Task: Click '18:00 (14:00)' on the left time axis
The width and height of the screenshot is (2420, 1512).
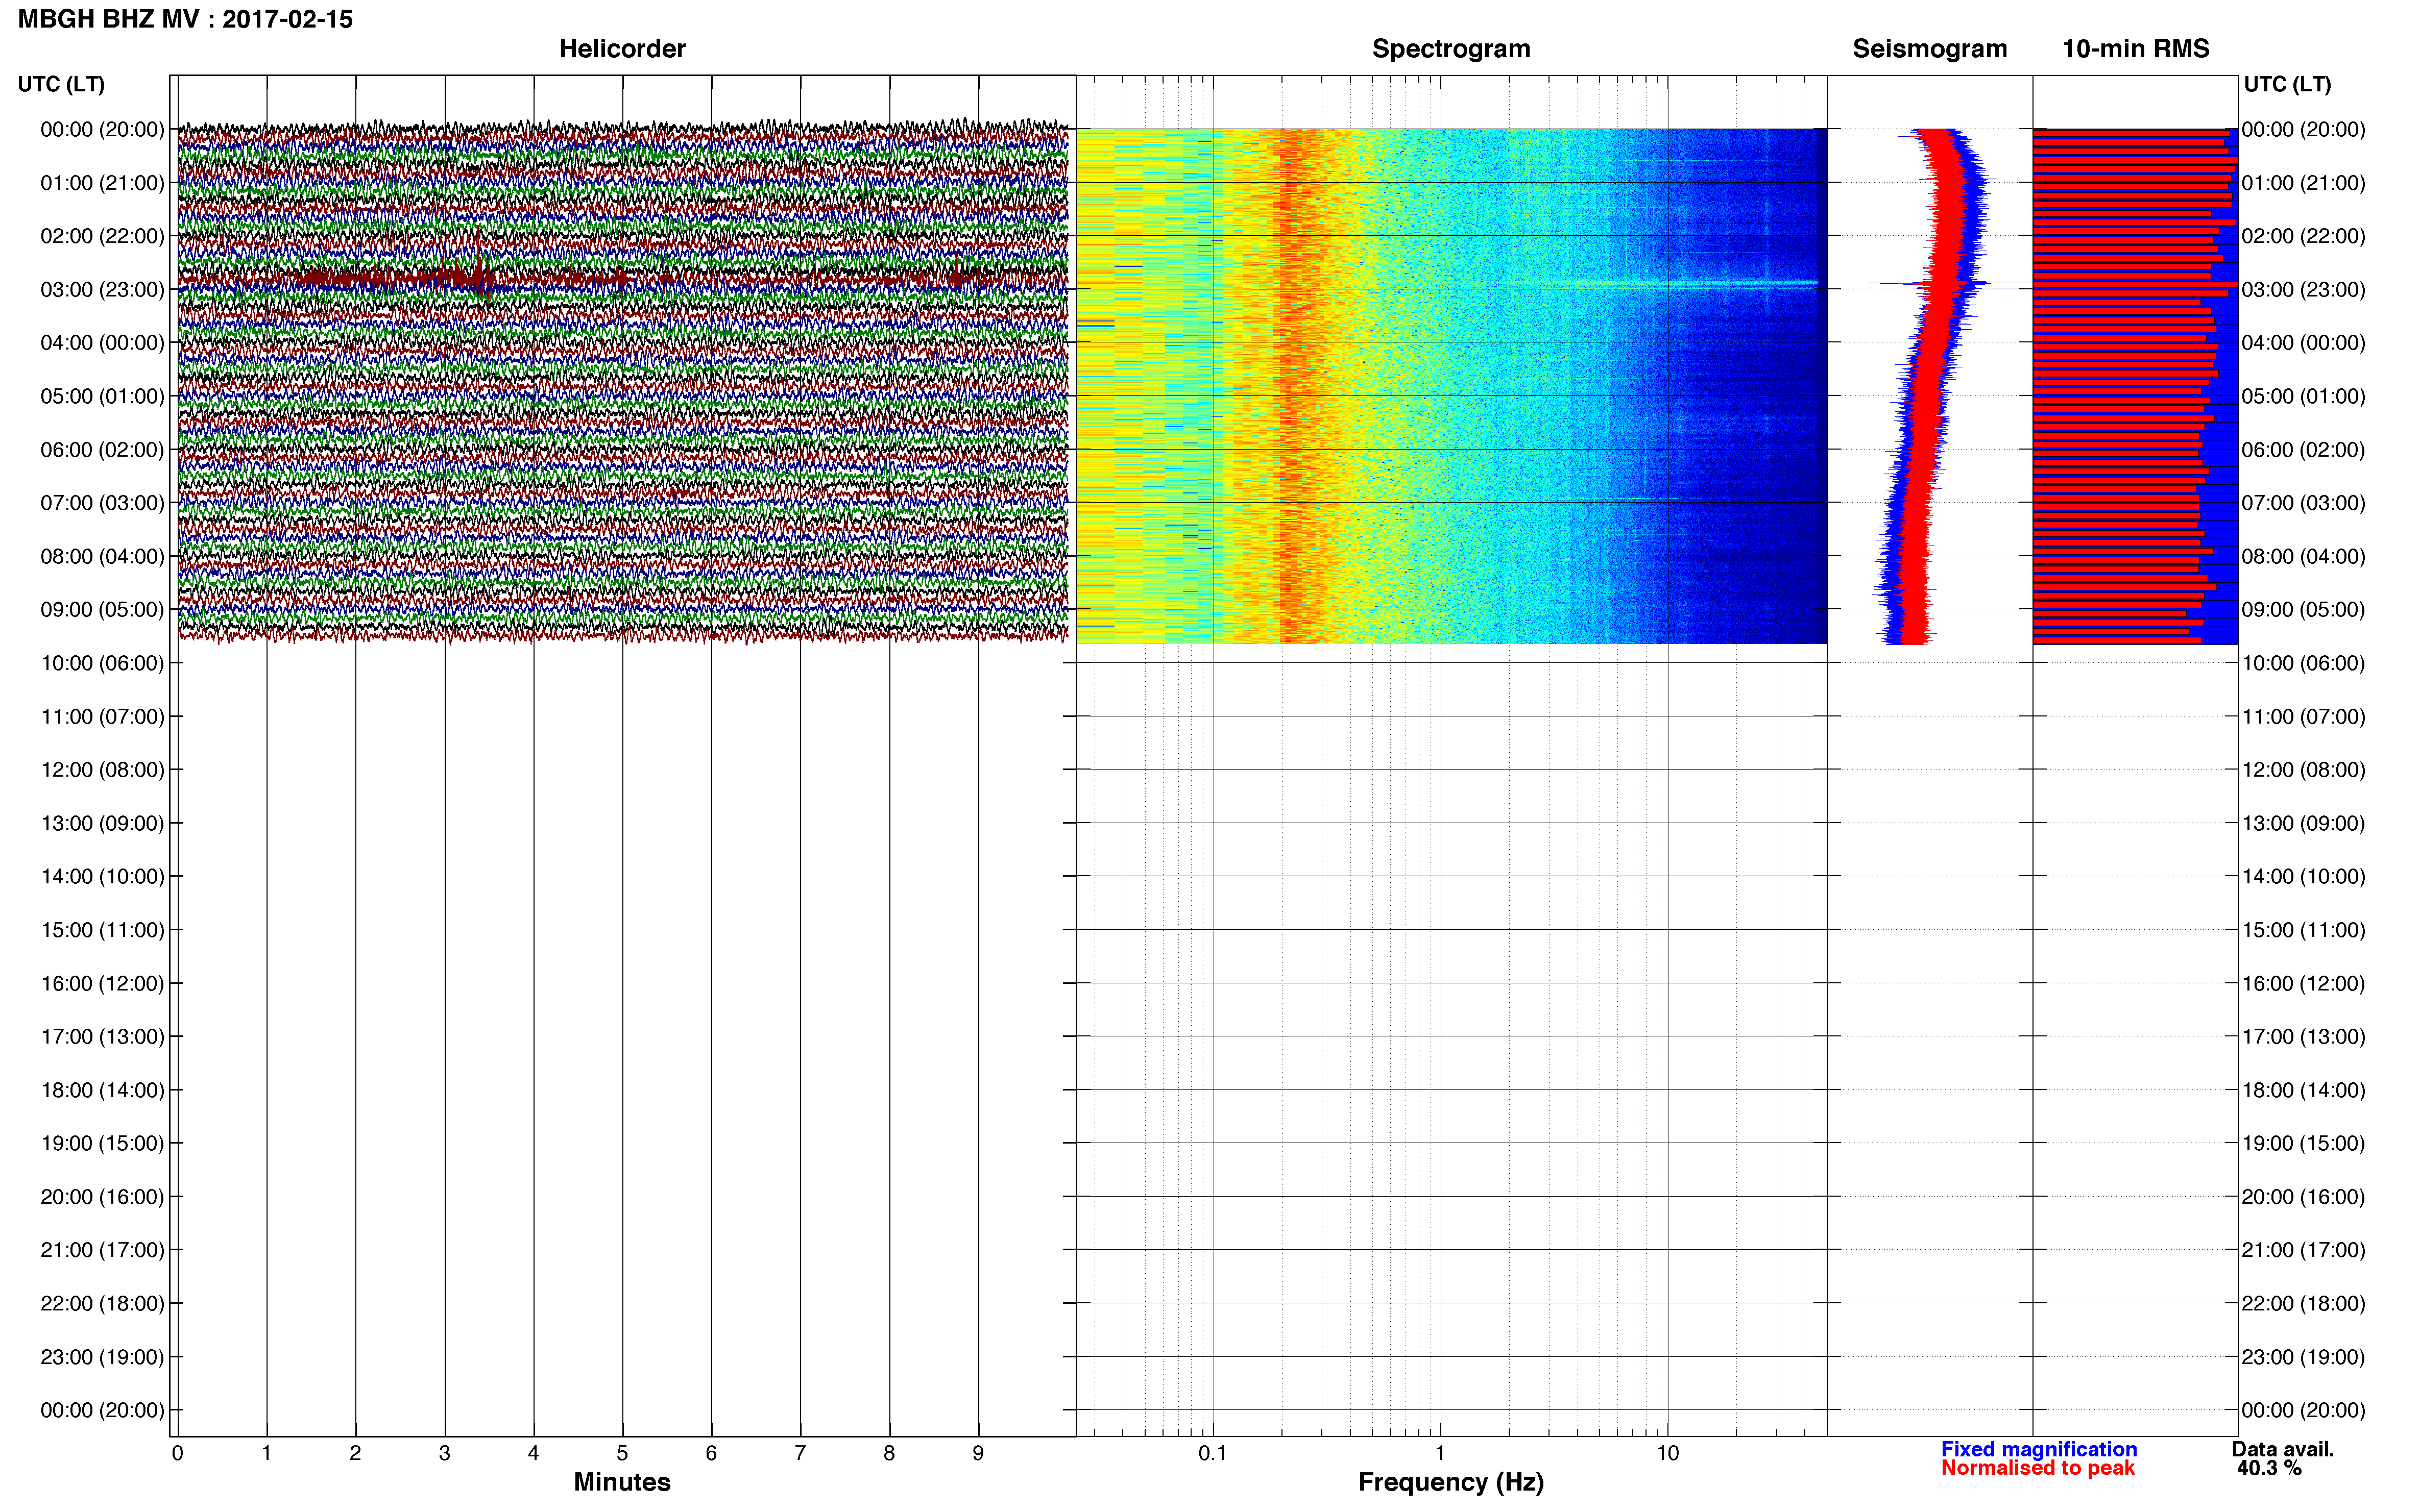Action: tap(102, 1090)
